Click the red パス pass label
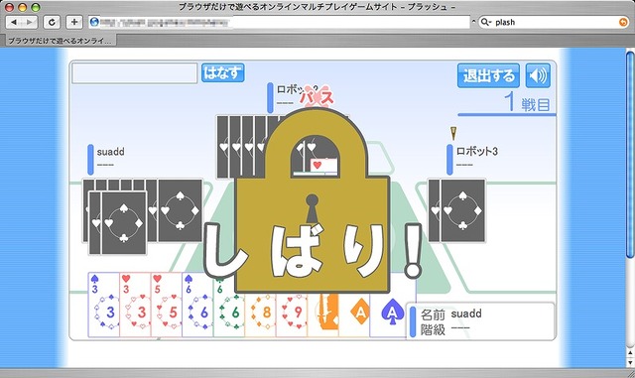 tap(317, 97)
